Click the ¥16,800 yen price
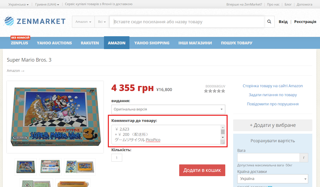Screen dimensions: 320x187 164,90
